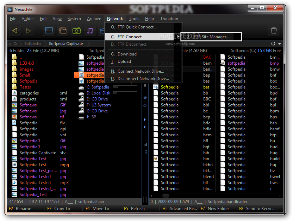
Task: Open the Folder menu
Action: tap(28, 19)
